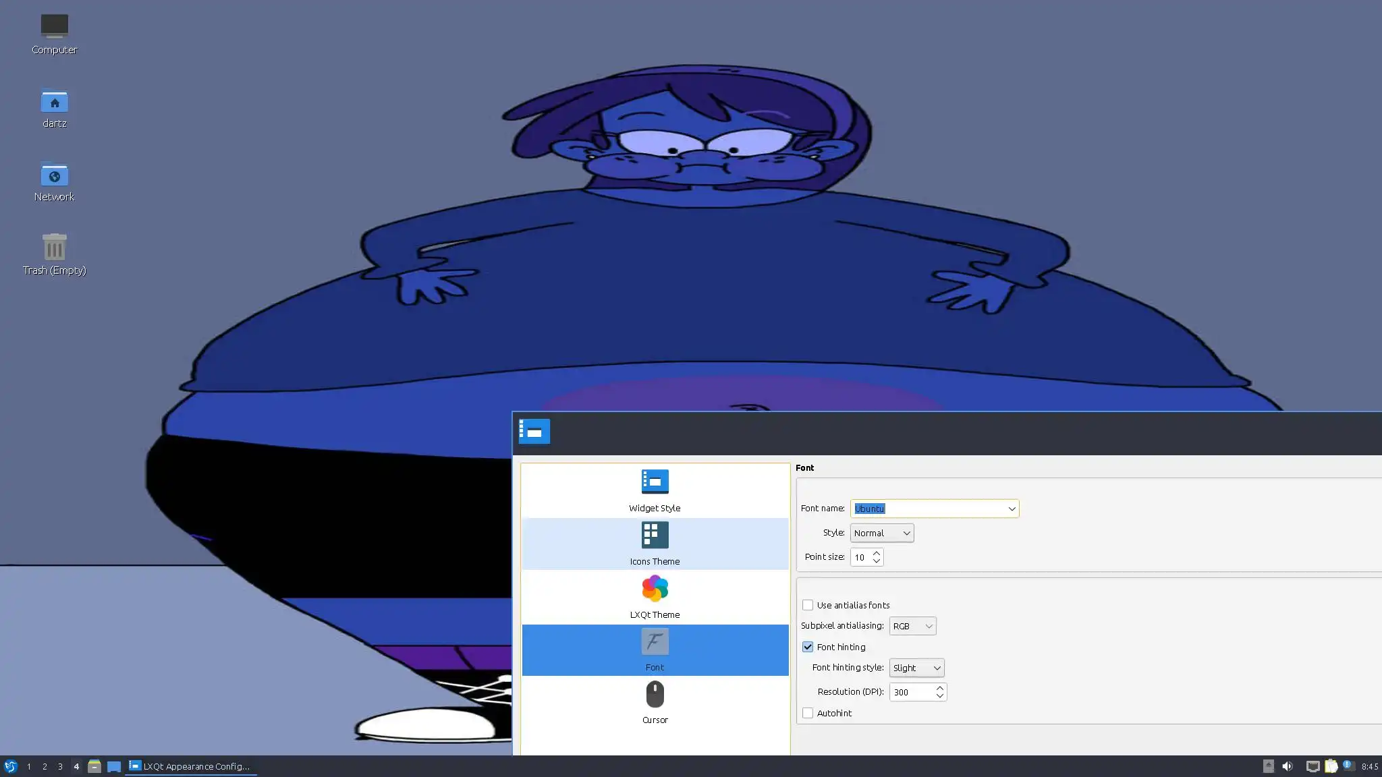Open the clipboard manager tray icon

coord(1331,766)
